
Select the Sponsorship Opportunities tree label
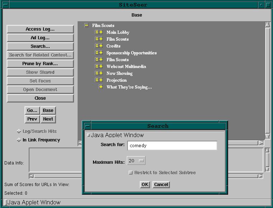tap(131, 53)
